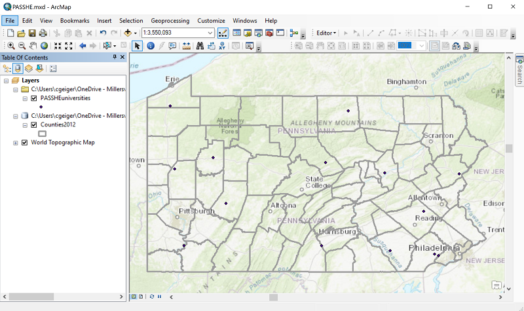Click Select Features by rectangle tool
The width and height of the screenshot is (524, 311).
(x=107, y=46)
